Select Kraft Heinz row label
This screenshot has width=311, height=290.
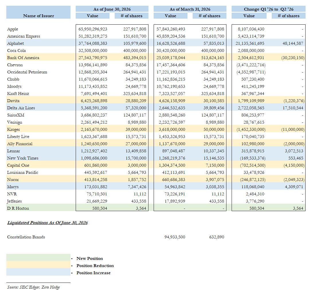click(x=18, y=94)
